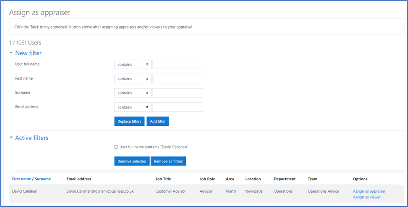Select the Newcastle location cell
Viewport: 408px width, 207px height.
coord(254,191)
